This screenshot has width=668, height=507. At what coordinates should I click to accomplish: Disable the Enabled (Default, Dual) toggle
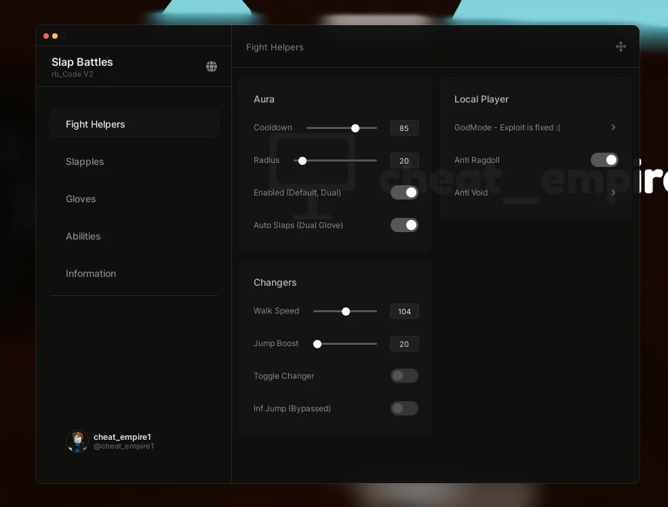(404, 193)
